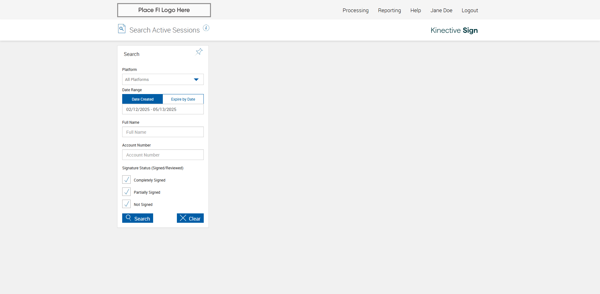This screenshot has height=294, width=600.
Task: Click the Search Active Sessions page icon
Action: pos(122,29)
